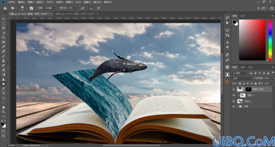Open the exposure 50% dropdown arrow
Viewport: 275px width, 147px height.
(76, 8)
